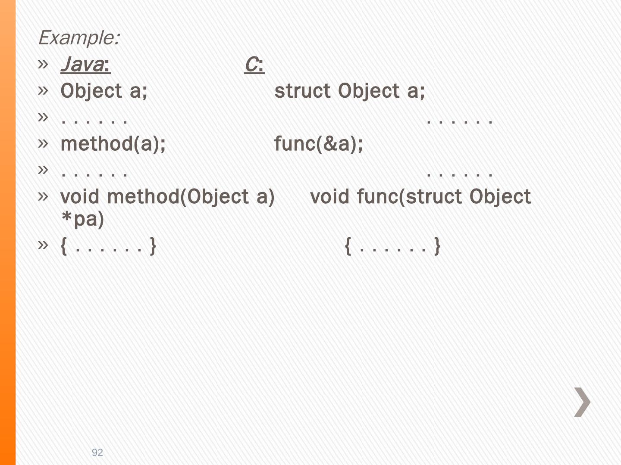Select the "method(a);" call text
621x465 pixels.
pyautogui.click(x=113, y=144)
